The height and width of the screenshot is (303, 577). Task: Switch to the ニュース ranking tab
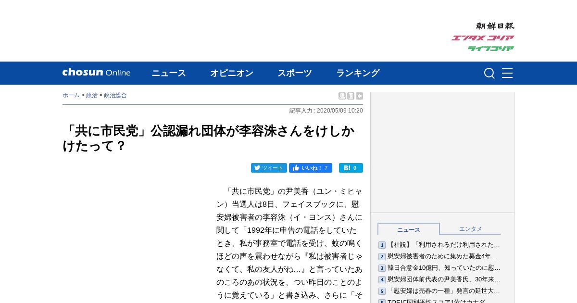pyautogui.click(x=409, y=229)
